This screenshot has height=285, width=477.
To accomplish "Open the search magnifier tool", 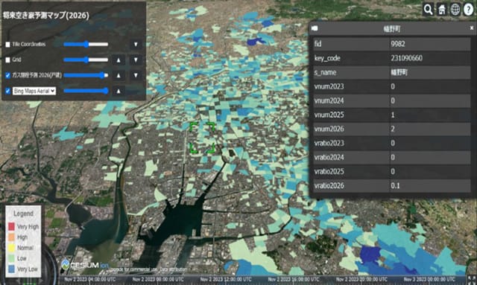I will click(428, 10).
